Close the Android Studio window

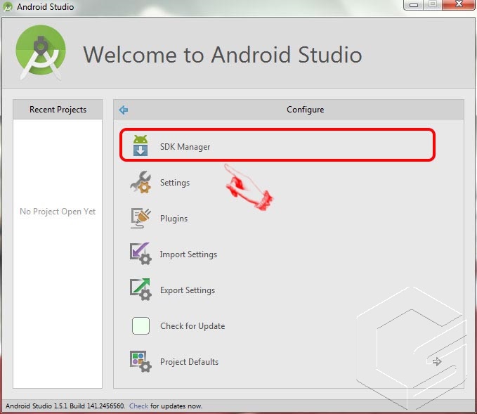pos(459,4)
